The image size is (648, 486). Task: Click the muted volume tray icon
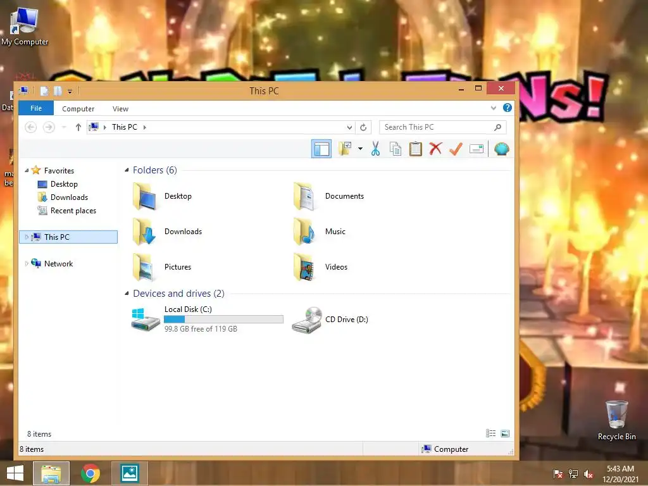pyautogui.click(x=589, y=474)
